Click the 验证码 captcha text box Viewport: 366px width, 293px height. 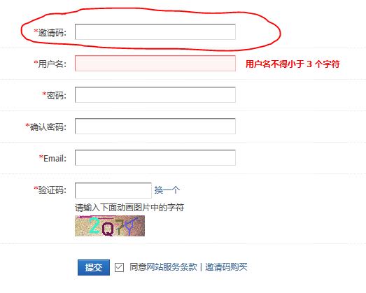pyautogui.click(x=113, y=190)
